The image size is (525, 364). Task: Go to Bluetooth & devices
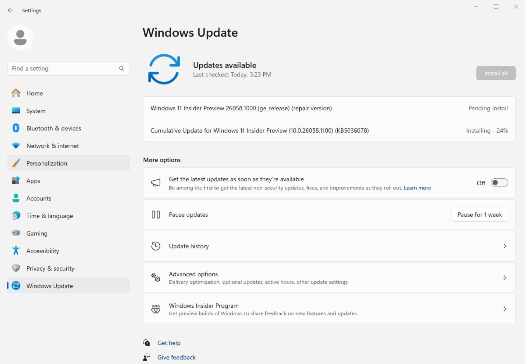pos(68,128)
